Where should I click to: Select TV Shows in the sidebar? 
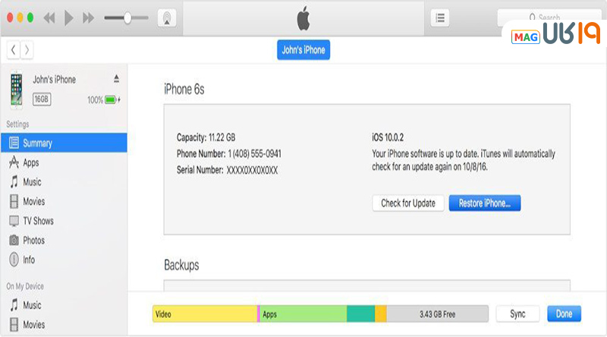pos(38,221)
